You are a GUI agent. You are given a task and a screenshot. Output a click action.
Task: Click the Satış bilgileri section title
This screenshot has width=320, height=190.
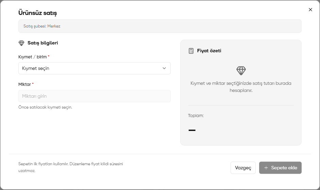pyautogui.click(x=43, y=43)
